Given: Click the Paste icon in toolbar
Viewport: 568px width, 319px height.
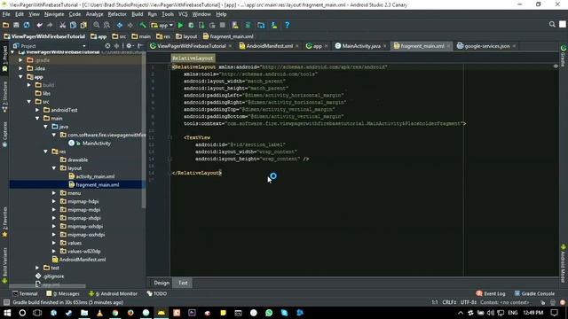Looking at the screenshot, I should 83,25.
